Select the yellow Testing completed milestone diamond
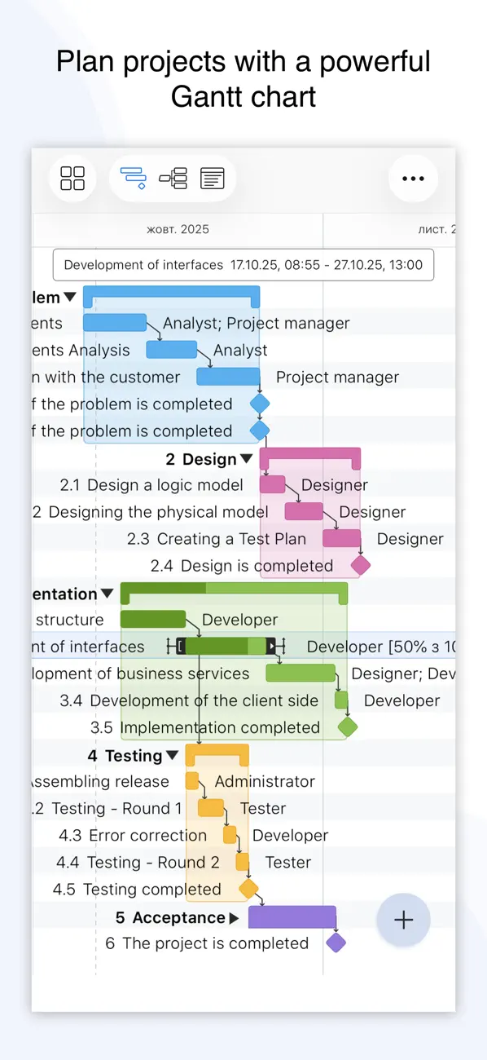The height and width of the screenshot is (1060, 487). coord(248,889)
